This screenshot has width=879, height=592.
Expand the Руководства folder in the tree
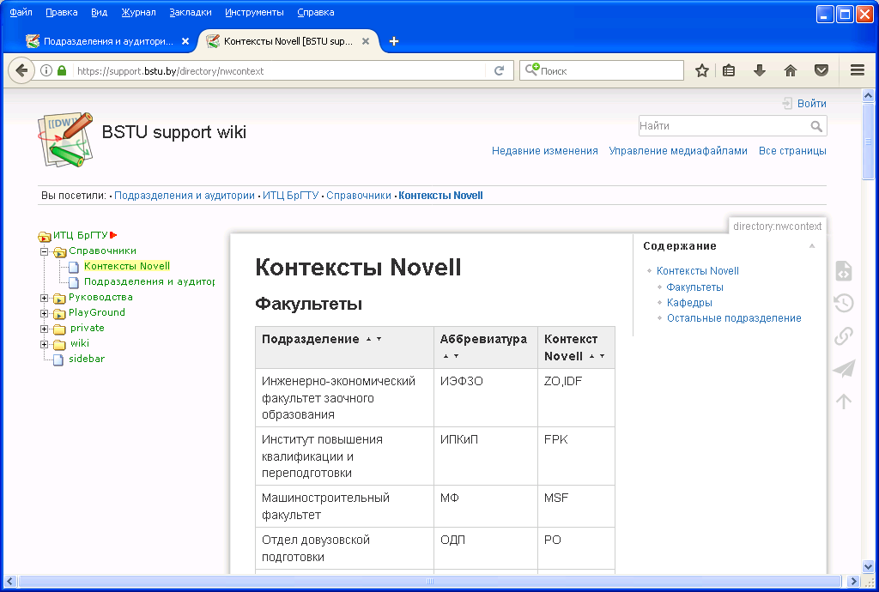click(x=43, y=297)
